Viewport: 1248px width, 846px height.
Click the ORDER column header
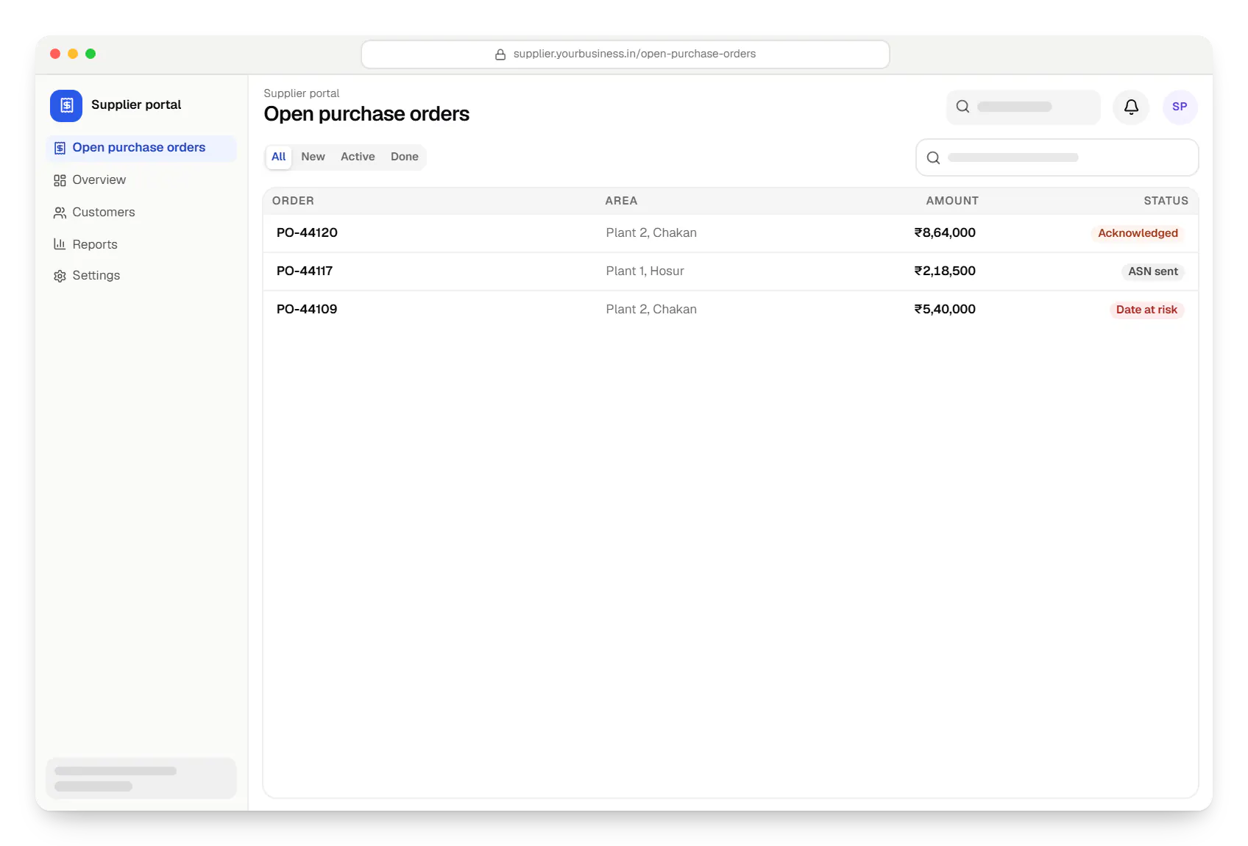tap(293, 201)
